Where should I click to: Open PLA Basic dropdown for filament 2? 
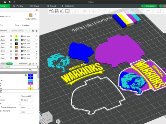(x=27, y=37)
